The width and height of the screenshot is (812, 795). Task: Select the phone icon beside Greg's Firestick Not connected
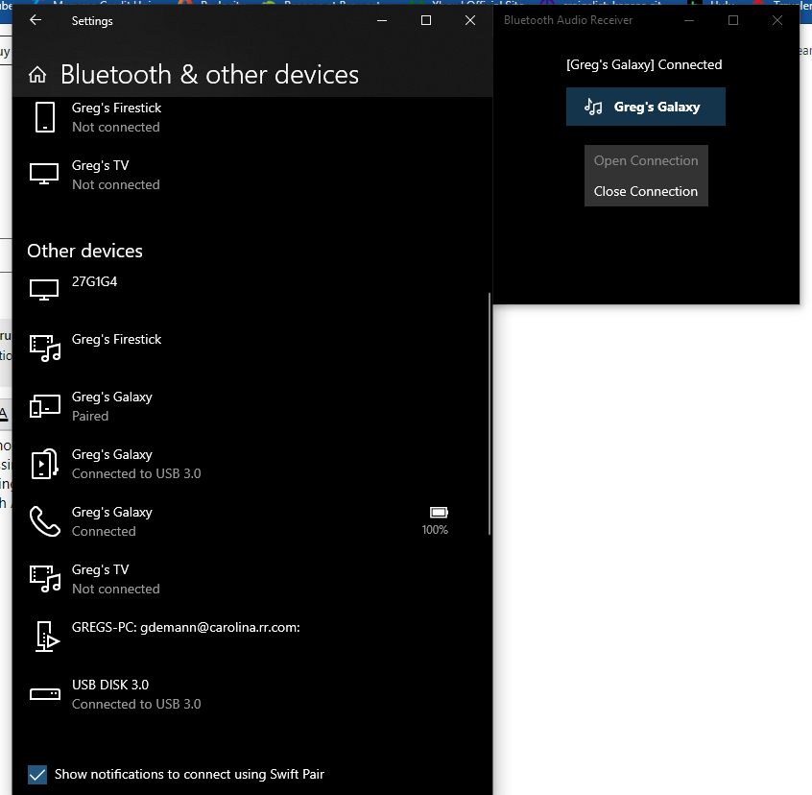(x=44, y=117)
